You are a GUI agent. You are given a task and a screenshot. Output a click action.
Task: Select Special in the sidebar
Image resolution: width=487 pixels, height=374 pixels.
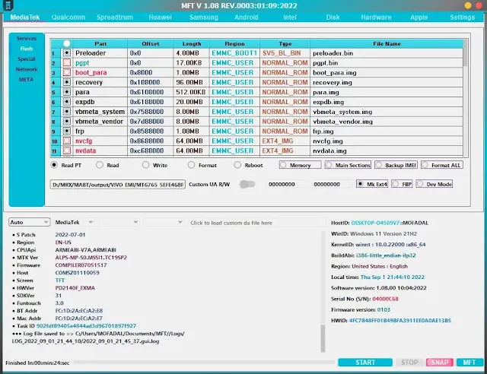click(27, 59)
